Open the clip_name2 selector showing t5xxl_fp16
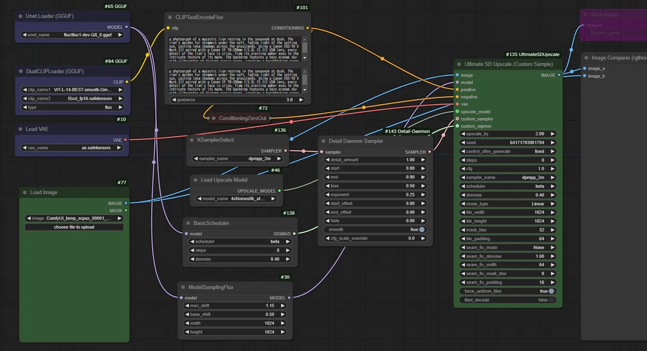 pos(72,99)
